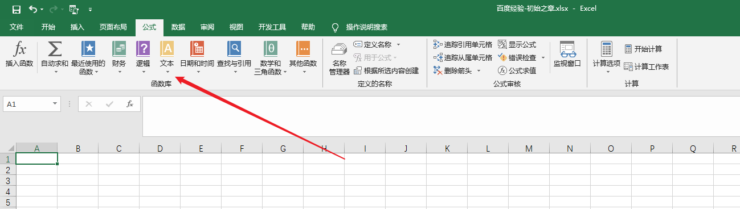Open the 文件 tab
The width and height of the screenshot is (740, 209).
[x=17, y=27]
